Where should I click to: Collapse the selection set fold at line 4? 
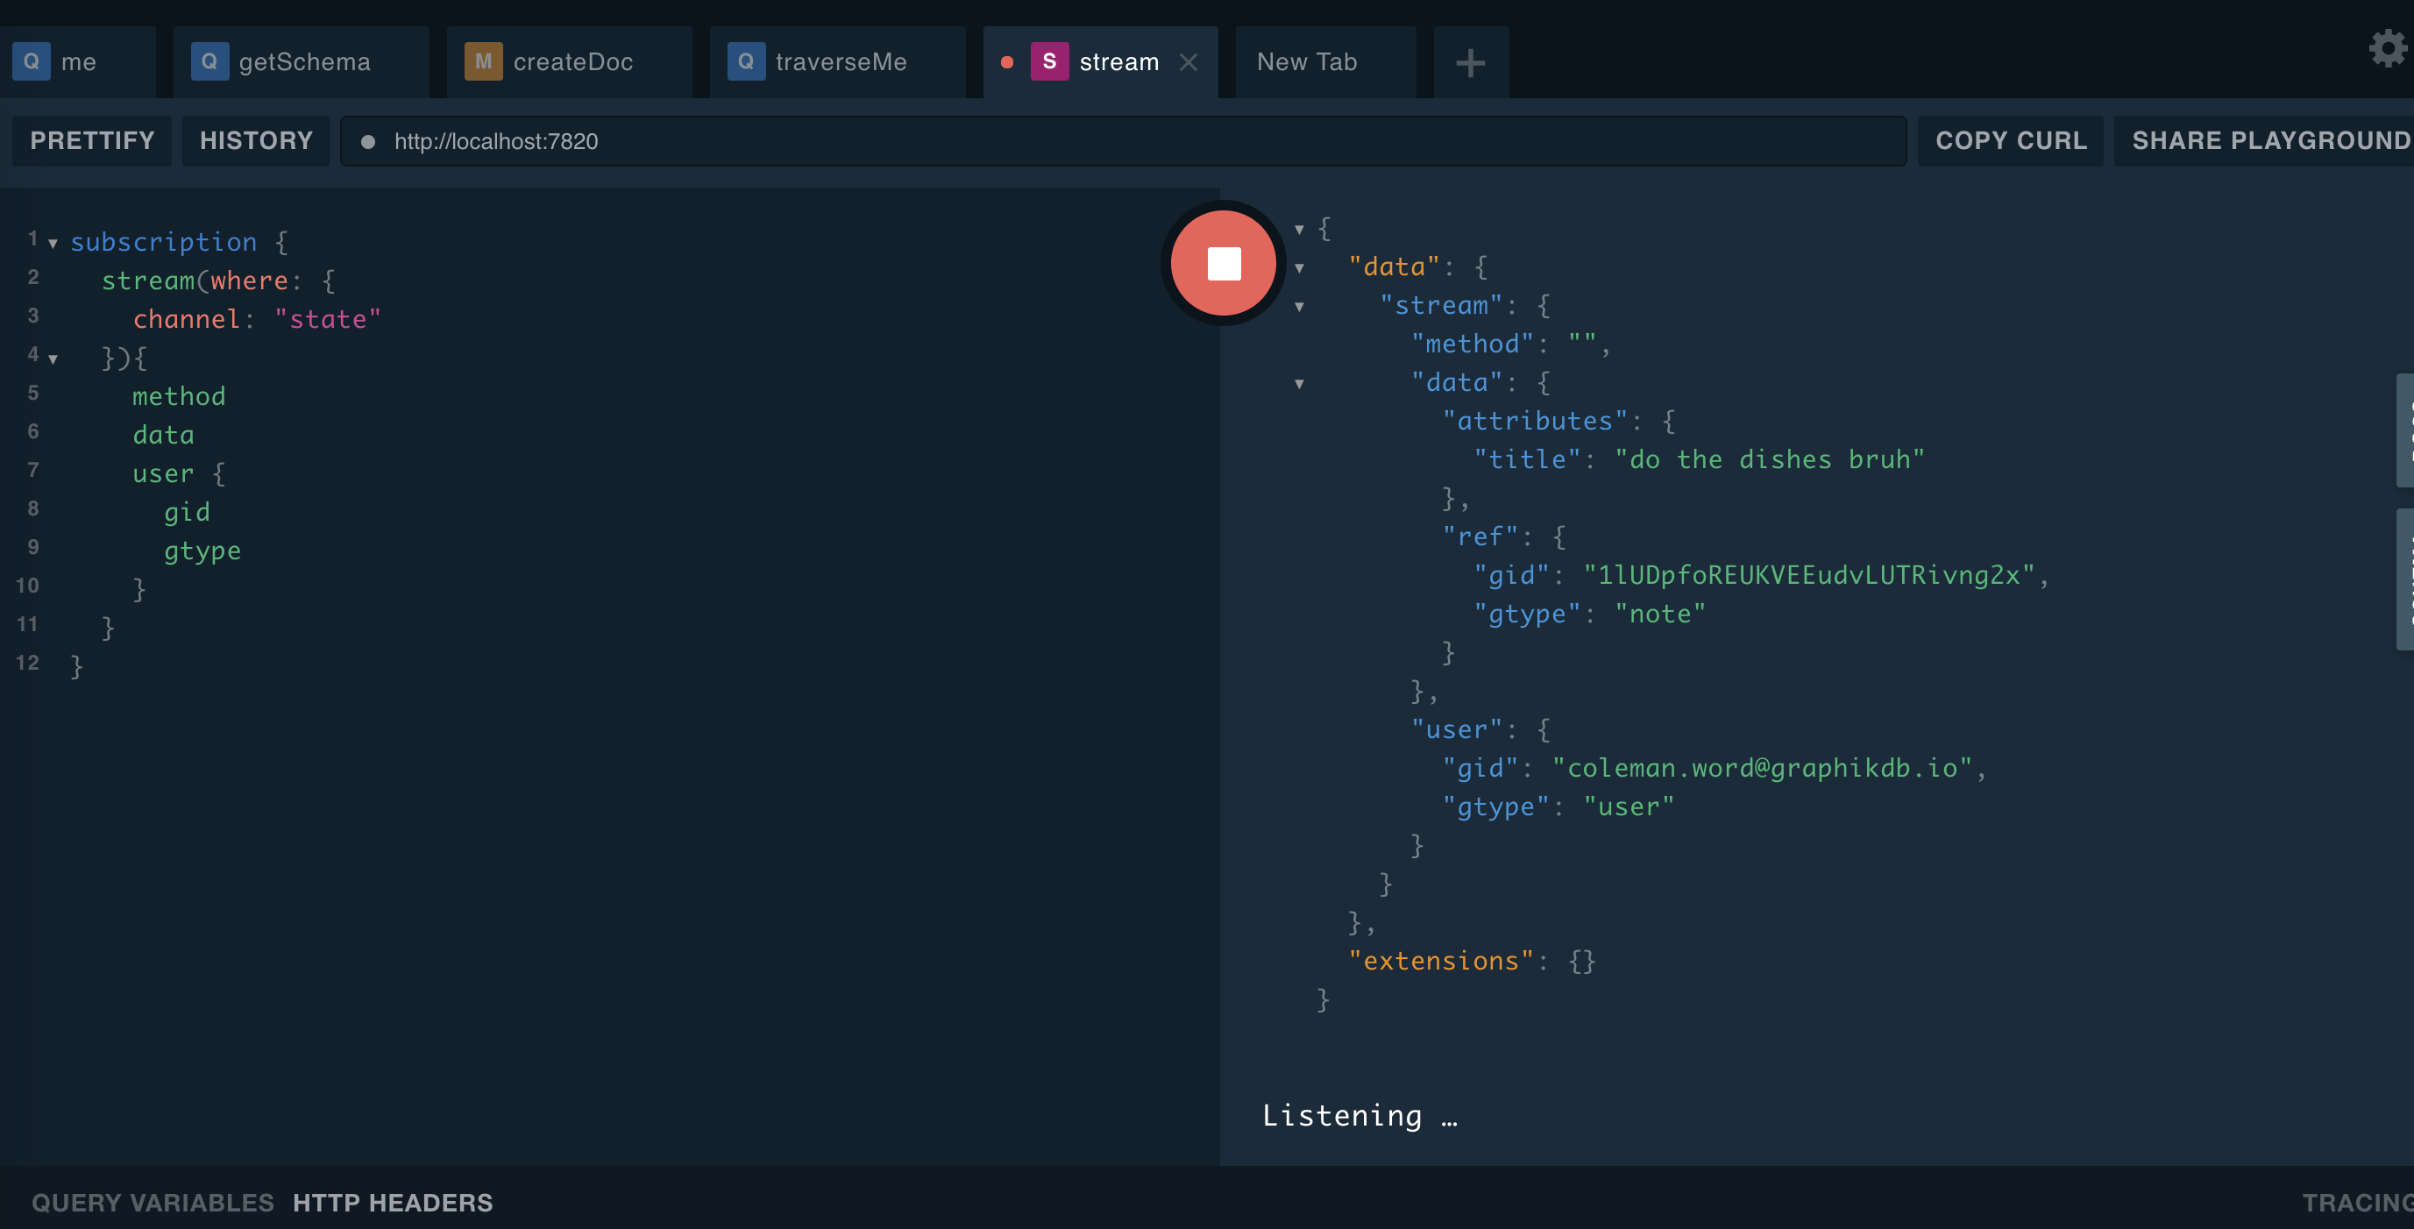[53, 359]
